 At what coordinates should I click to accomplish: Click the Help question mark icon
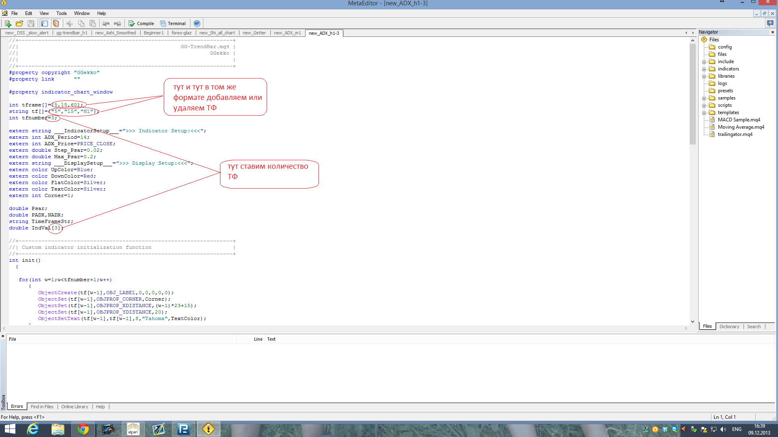(197, 23)
